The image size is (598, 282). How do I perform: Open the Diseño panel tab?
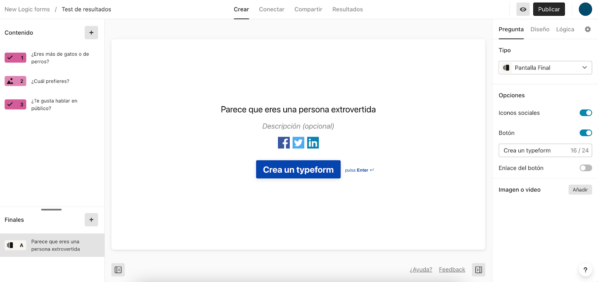(540, 29)
